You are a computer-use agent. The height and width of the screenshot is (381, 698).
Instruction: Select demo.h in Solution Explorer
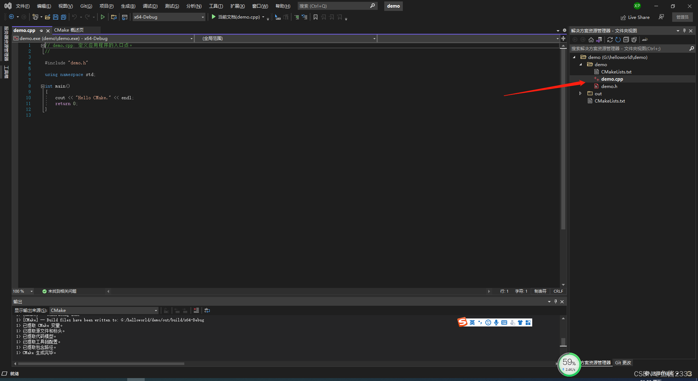point(609,86)
